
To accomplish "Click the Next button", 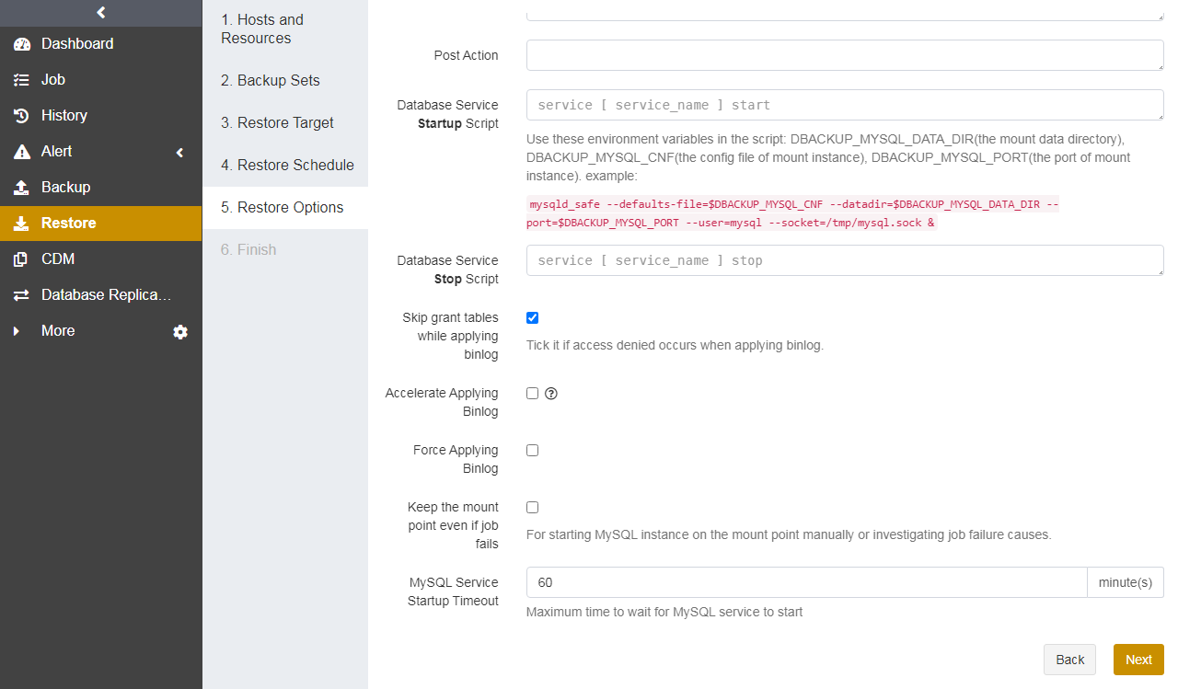I will (x=1138, y=660).
